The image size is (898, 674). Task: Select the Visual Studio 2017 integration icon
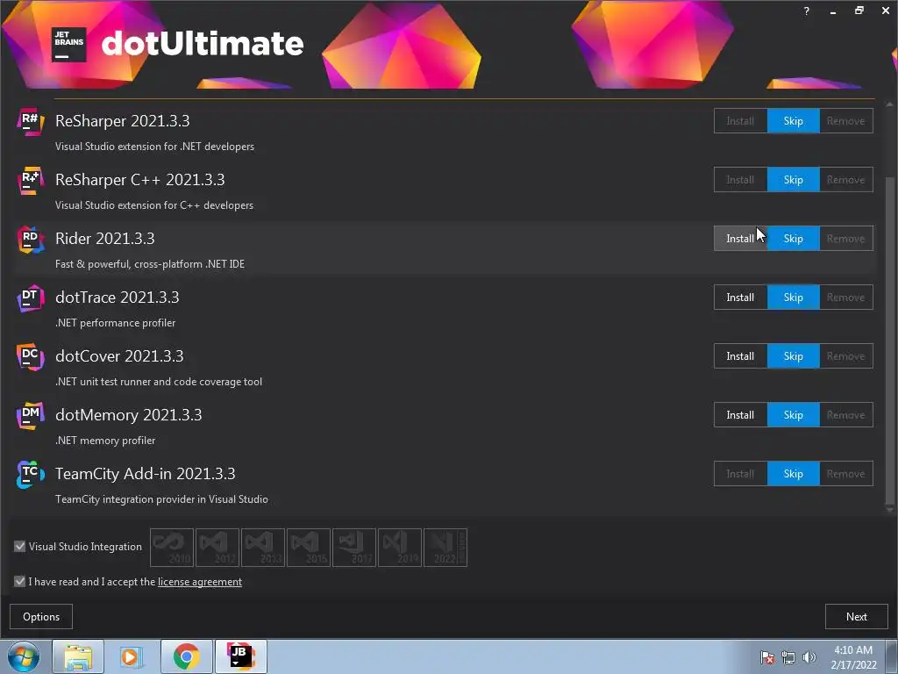[x=354, y=548]
